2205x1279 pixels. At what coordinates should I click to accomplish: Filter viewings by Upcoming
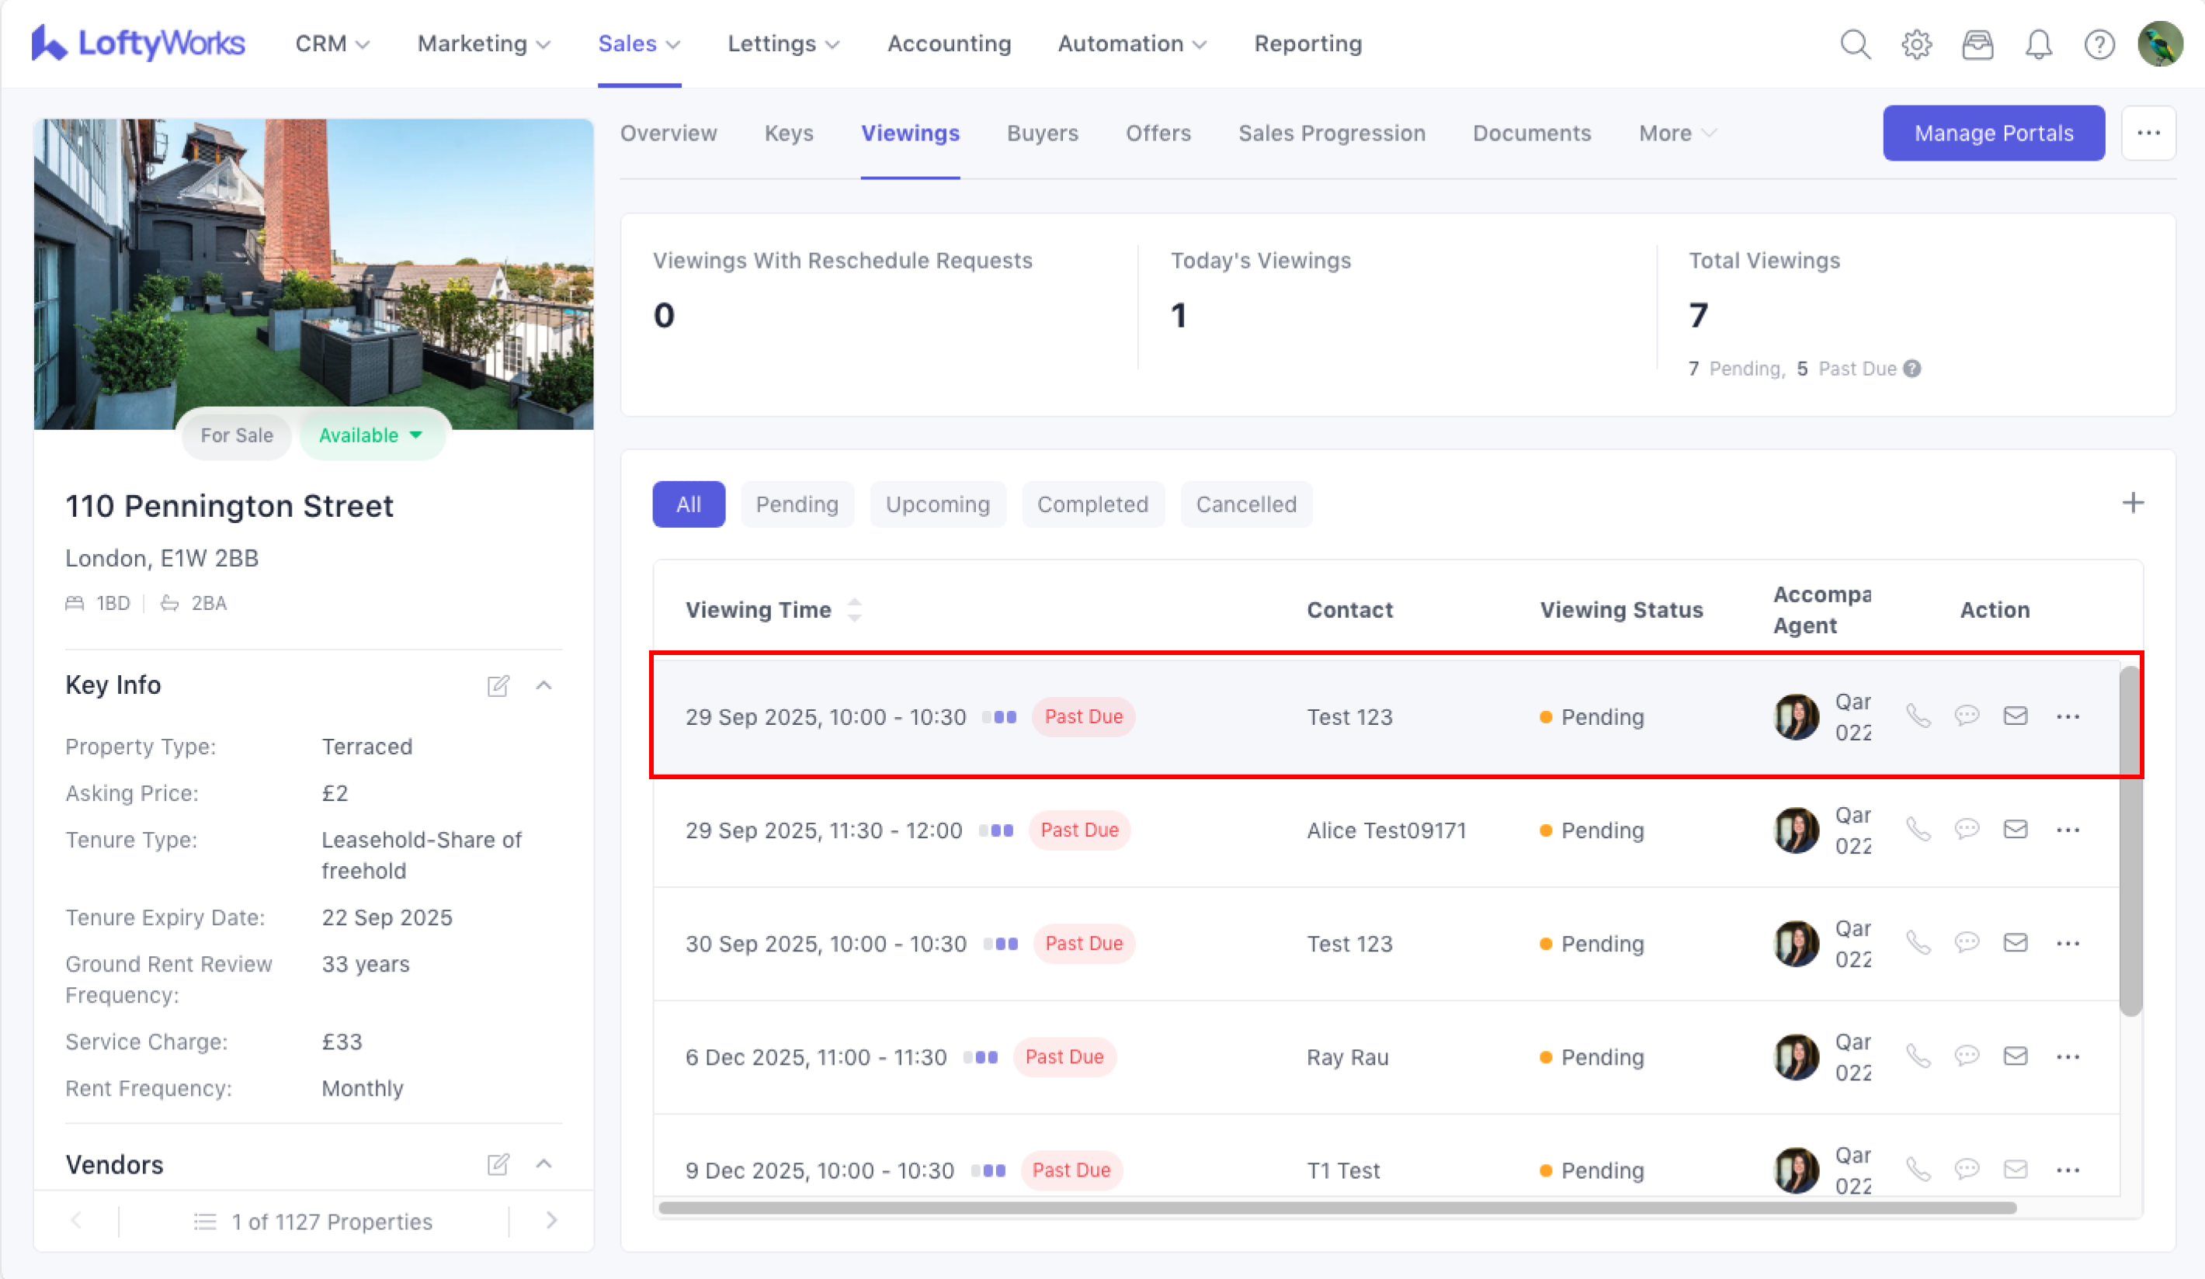[937, 504]
